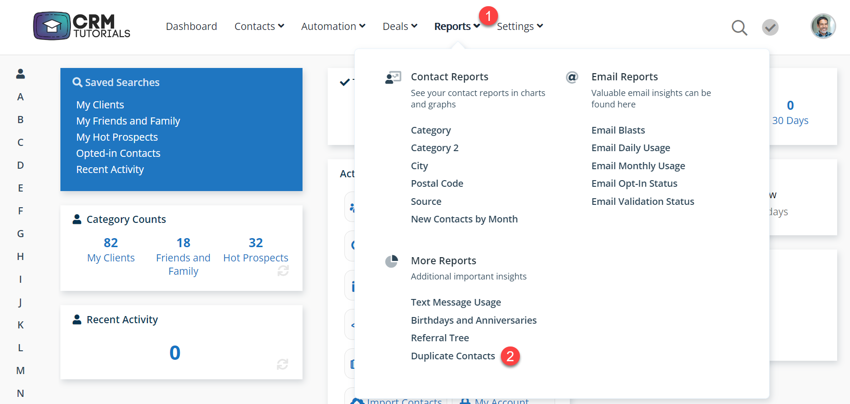Collapse the Reports dropdown menu
This screenshot has height=404, width=850.
click(457, 26)
